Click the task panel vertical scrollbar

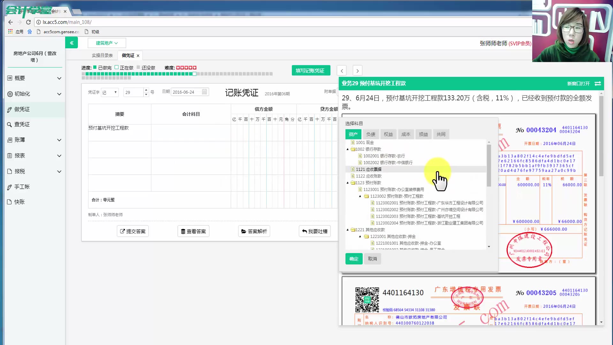tap(601, 136)
